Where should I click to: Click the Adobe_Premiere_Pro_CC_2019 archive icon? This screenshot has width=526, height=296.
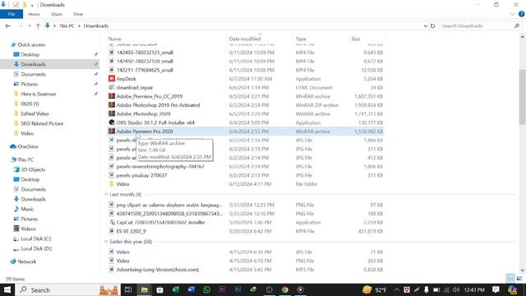(x=112, y=96)
